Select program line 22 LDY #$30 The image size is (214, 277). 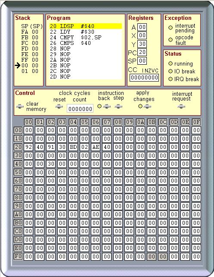[86, 32]
